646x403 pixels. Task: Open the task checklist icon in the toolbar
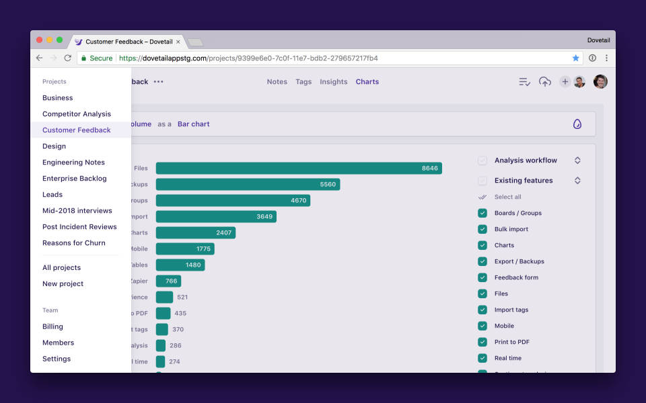click(524, 81)
